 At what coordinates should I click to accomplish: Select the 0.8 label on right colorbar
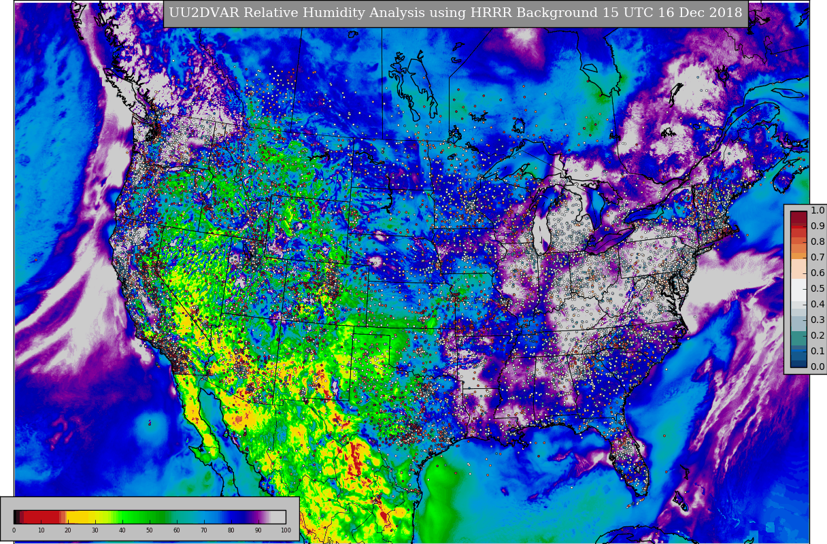[x=817, y=242]
